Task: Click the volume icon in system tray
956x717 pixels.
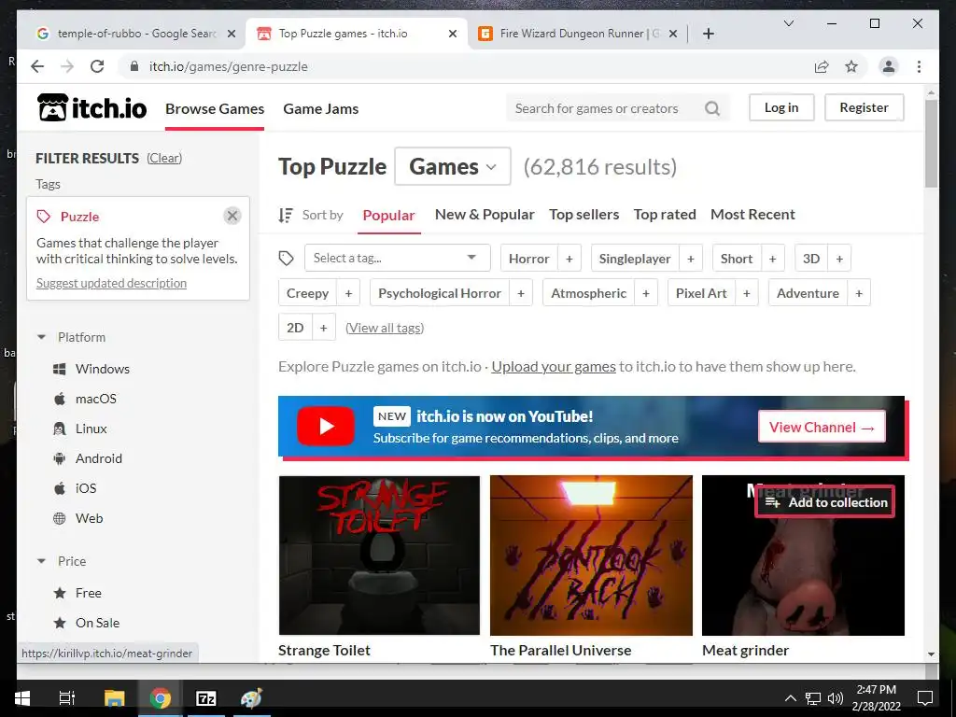Action: click(x=836, y=698)
